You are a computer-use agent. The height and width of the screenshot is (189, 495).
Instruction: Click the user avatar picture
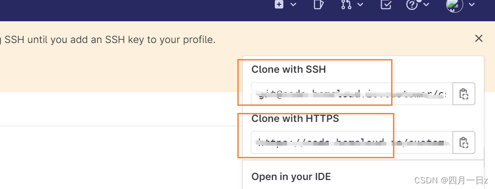(455, 5)
